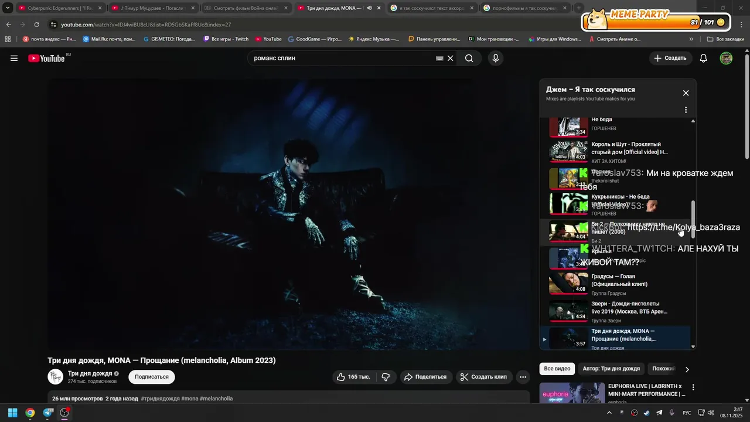This screenshot has height=422, width=750.
Task: Mute the Три дня дождя tab audio icon
Action: 369,8
